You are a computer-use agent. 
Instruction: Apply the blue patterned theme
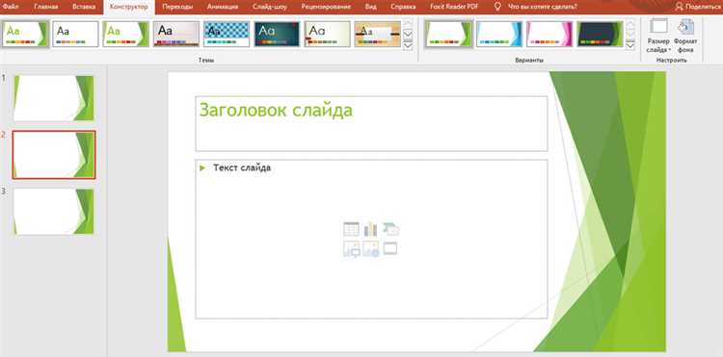[227, 34]
